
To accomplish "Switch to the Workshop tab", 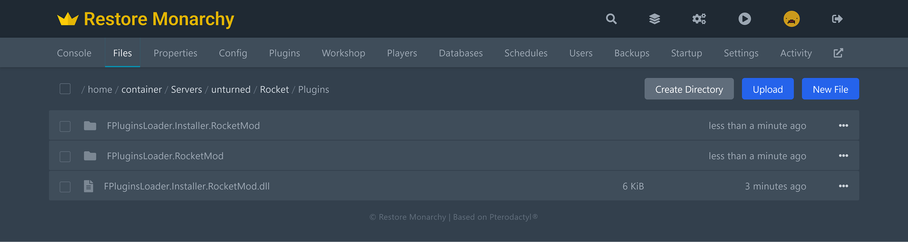I will (343, 53).
